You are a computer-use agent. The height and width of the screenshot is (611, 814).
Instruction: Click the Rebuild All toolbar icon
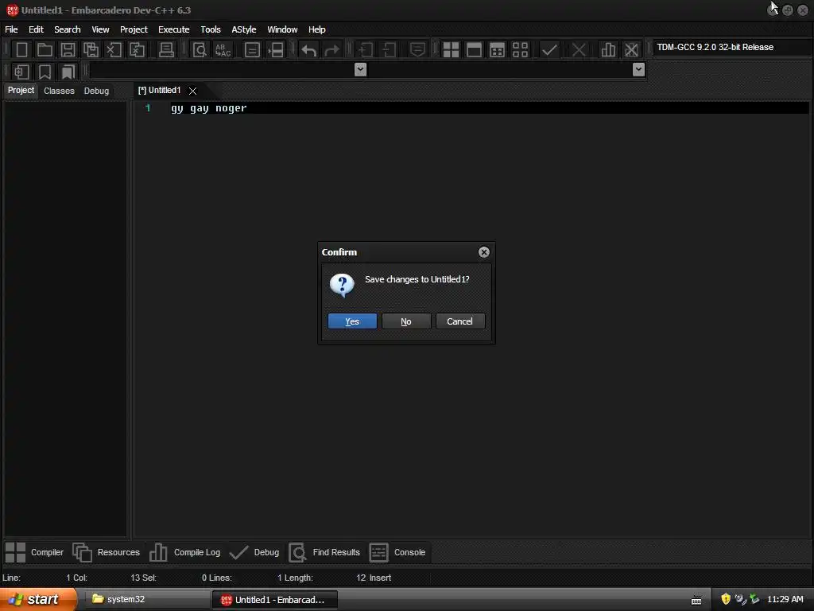[x=520, y=50]
